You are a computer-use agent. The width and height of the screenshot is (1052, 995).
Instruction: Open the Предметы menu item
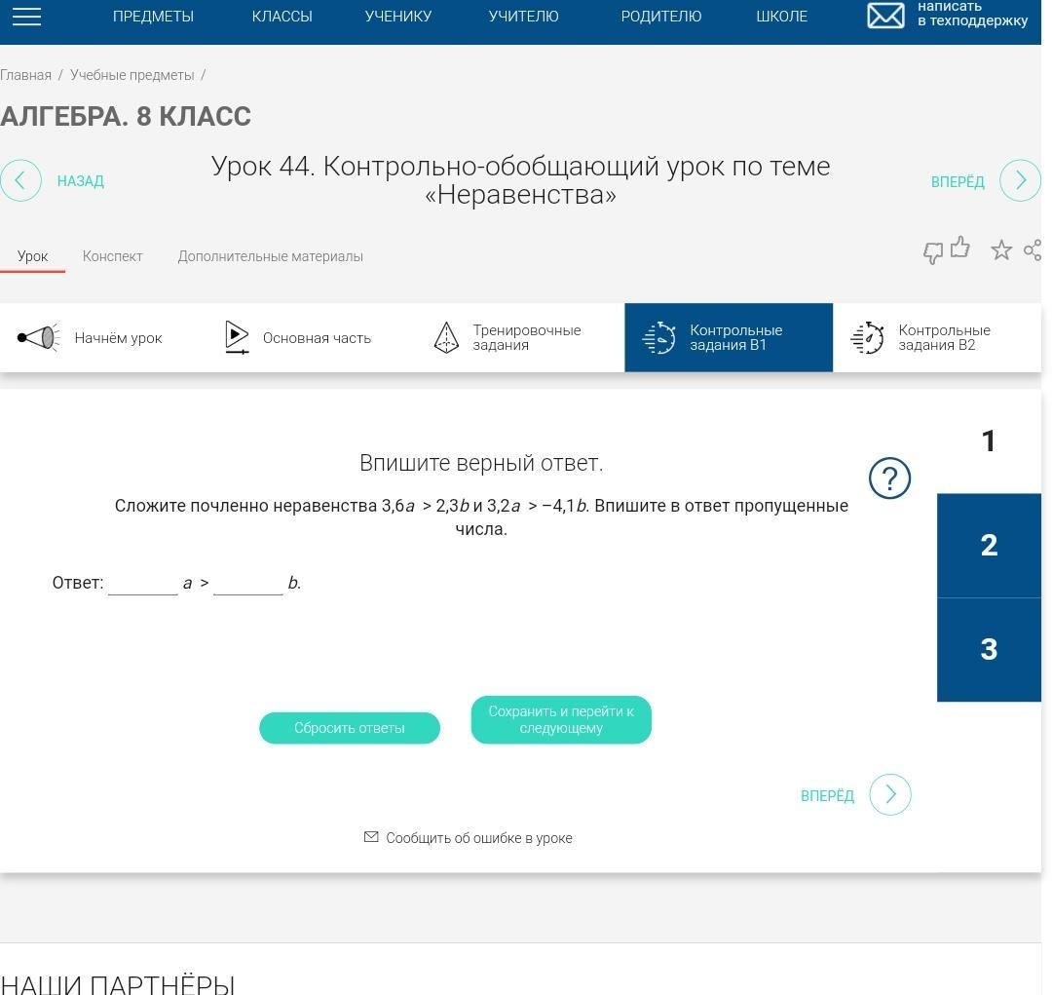pyautogui.click(x=153, y=17)
